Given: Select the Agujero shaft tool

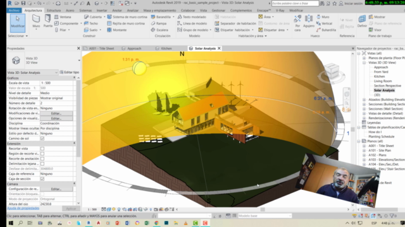Looking at the screenshot, I should click(x=309, y=22).
